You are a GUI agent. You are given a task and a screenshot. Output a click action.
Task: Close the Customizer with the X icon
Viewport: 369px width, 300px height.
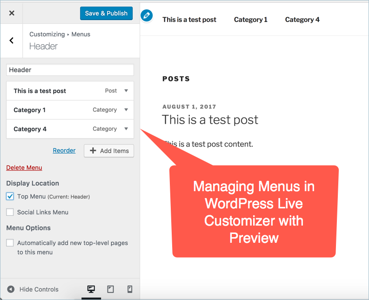click(x=12, y=13)
